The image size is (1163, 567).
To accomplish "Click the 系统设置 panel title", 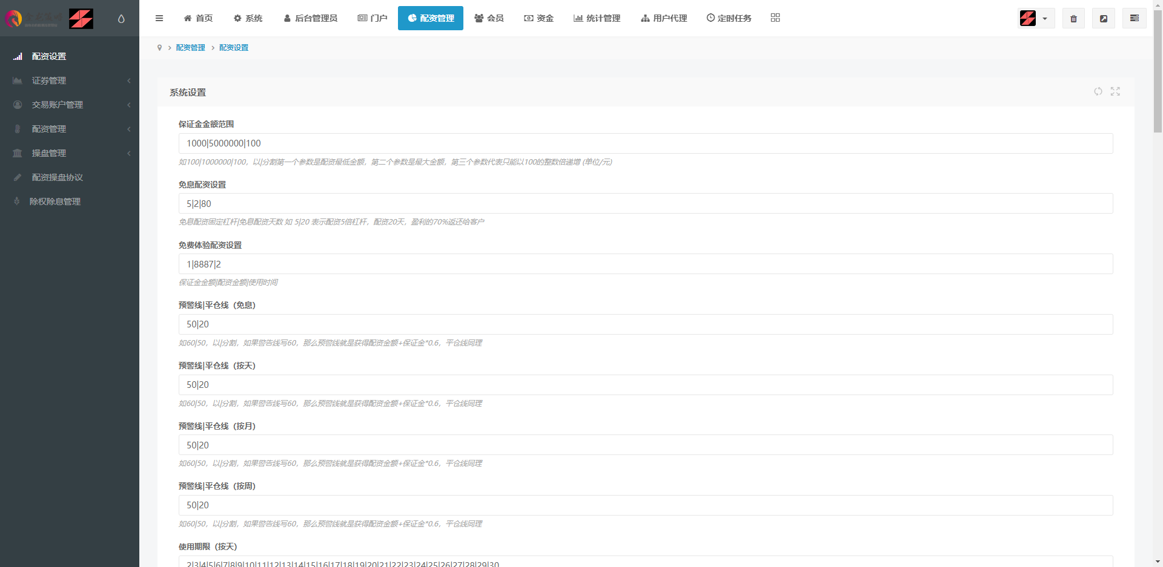I will pos(188,93).
